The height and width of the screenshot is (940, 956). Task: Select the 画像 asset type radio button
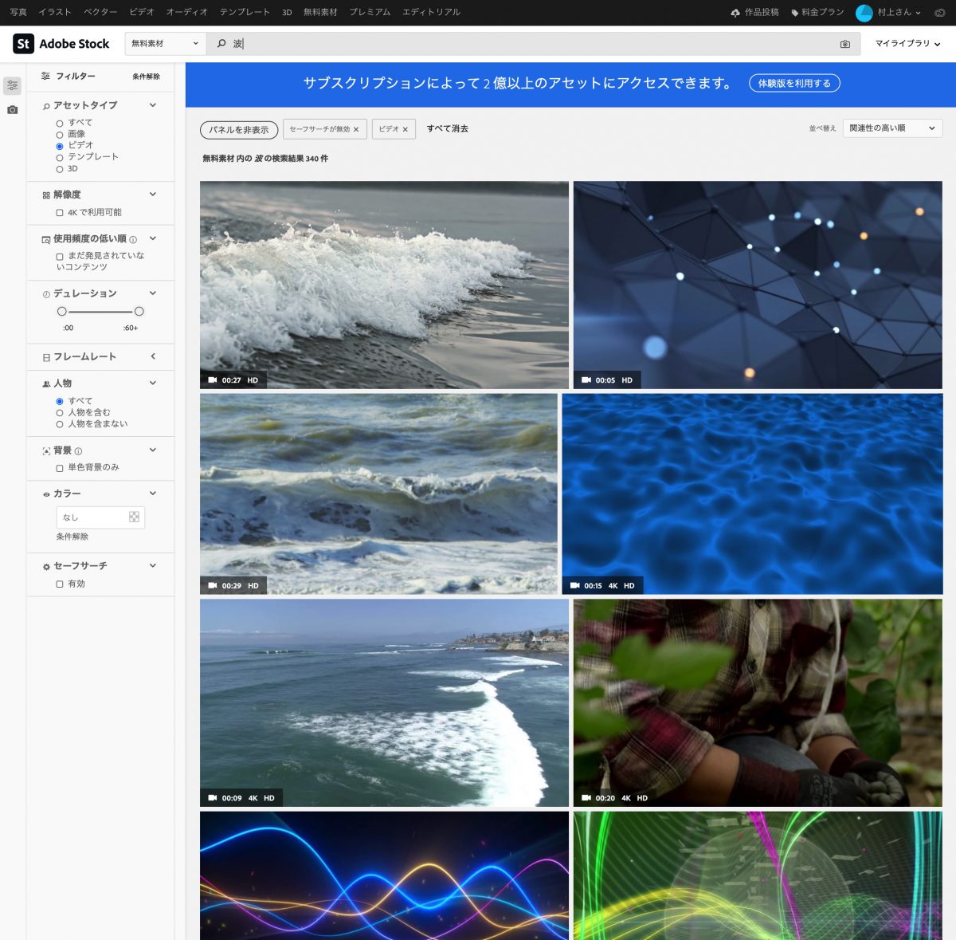tap(60, 135)
